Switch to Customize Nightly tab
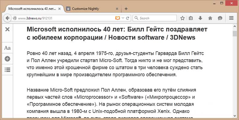239x120 pixels. click(92, 9)
